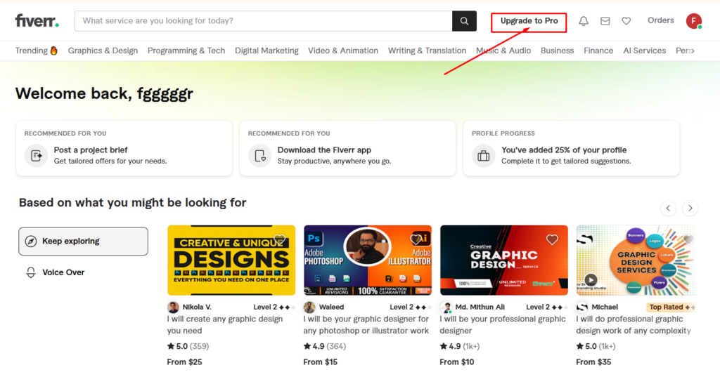The image size is (720, 377).
Task: Click the search magnifier button
Action: pyautogui.click(x=464, y=21)
